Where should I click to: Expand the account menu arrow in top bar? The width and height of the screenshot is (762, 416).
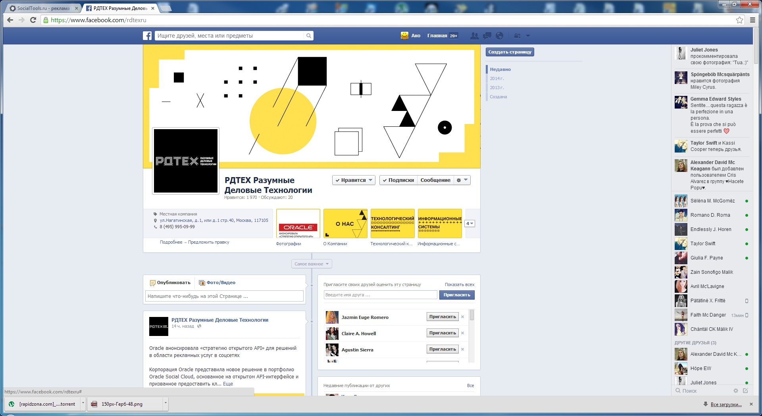528,36
